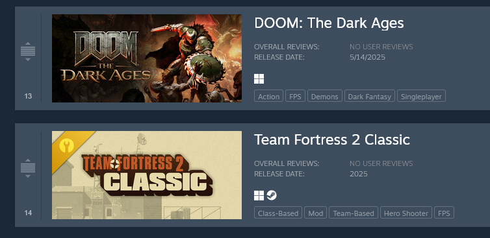Select the Demons tag

click(325, 96)
